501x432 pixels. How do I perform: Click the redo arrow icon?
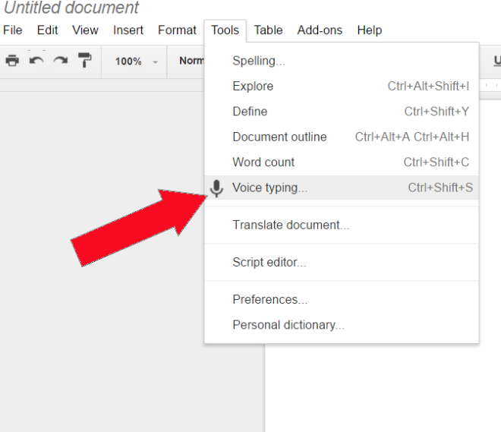60,61
